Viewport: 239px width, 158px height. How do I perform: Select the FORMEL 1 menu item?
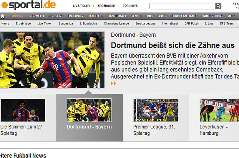(x=37, y=16)
